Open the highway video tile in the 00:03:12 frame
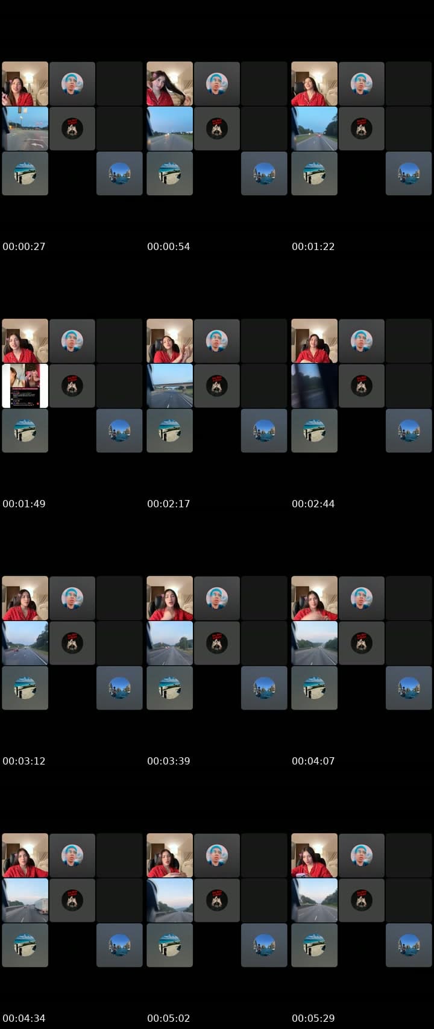434x1029 pixels. click(25, 643)
